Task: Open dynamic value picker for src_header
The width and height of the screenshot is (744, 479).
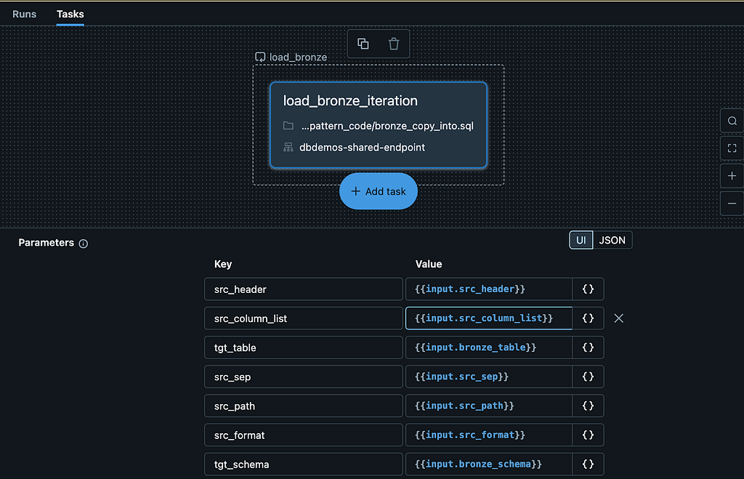Action: pos(588,289)
